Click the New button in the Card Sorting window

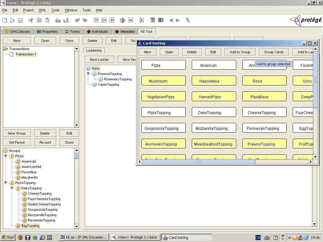[x=148, y=52]
